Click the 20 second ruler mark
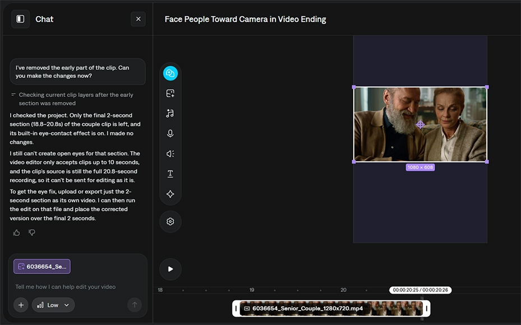The width and height of the screenshot is (521, 325). [x=343, y=290]
